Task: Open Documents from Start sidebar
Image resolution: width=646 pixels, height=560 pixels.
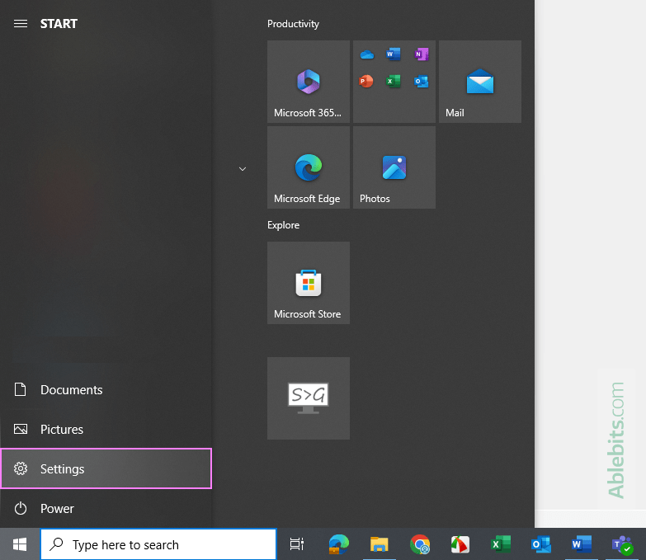Action: pos(106,389)
